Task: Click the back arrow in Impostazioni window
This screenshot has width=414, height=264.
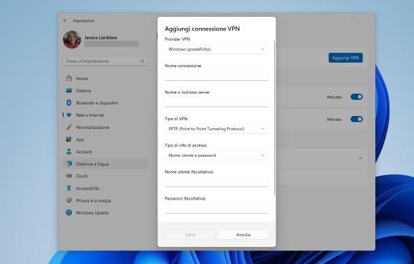Action: 65,20
